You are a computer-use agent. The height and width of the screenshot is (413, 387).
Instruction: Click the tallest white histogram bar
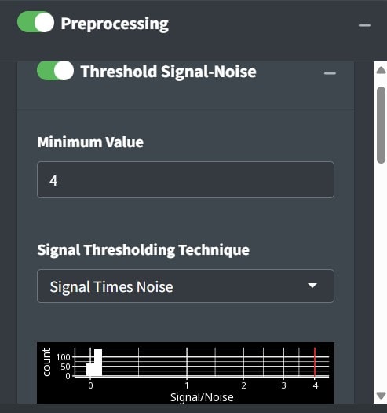[98, 363]
